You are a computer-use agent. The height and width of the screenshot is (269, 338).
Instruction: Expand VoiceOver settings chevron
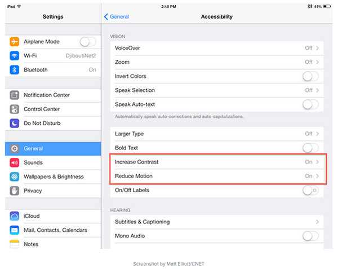(317, 48)
